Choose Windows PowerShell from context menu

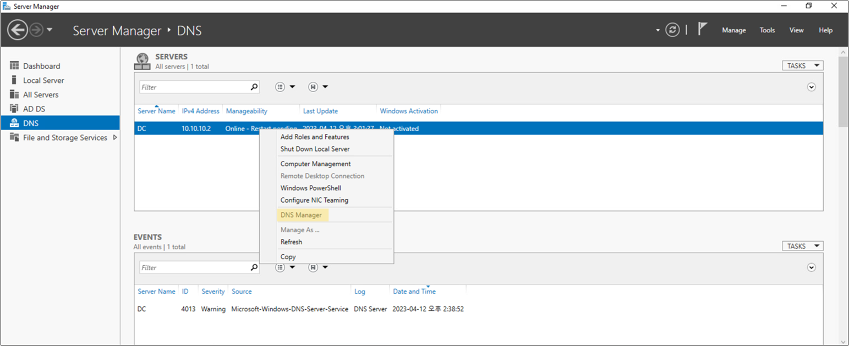coord(311,188)
